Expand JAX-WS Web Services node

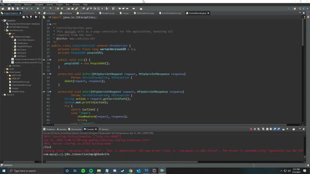[x=5, y=27]
